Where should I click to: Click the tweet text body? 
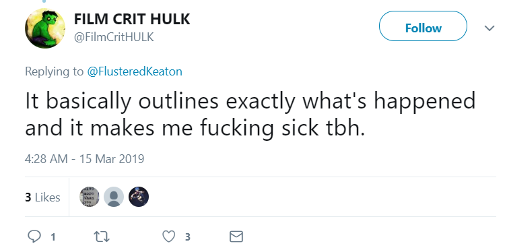click(x=250, y=115)
